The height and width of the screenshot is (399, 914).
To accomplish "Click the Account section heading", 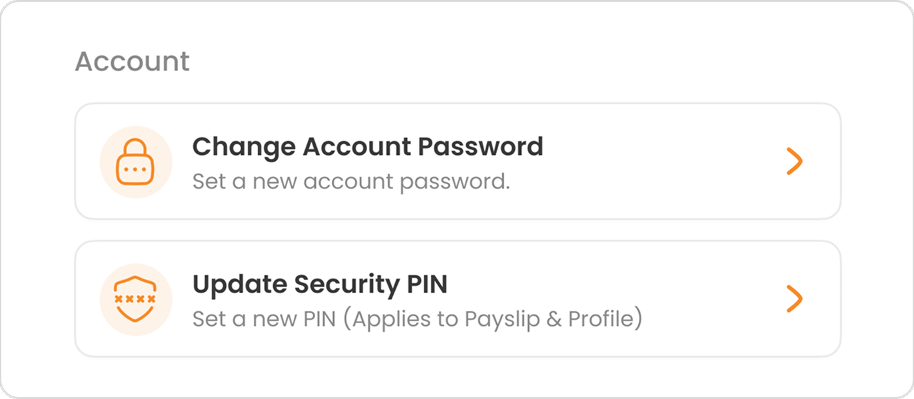I will coord(133,61).
